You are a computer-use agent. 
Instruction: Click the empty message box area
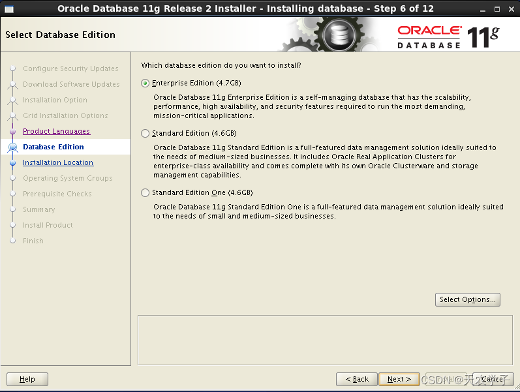pyautogui.click(x=325, y=340)
